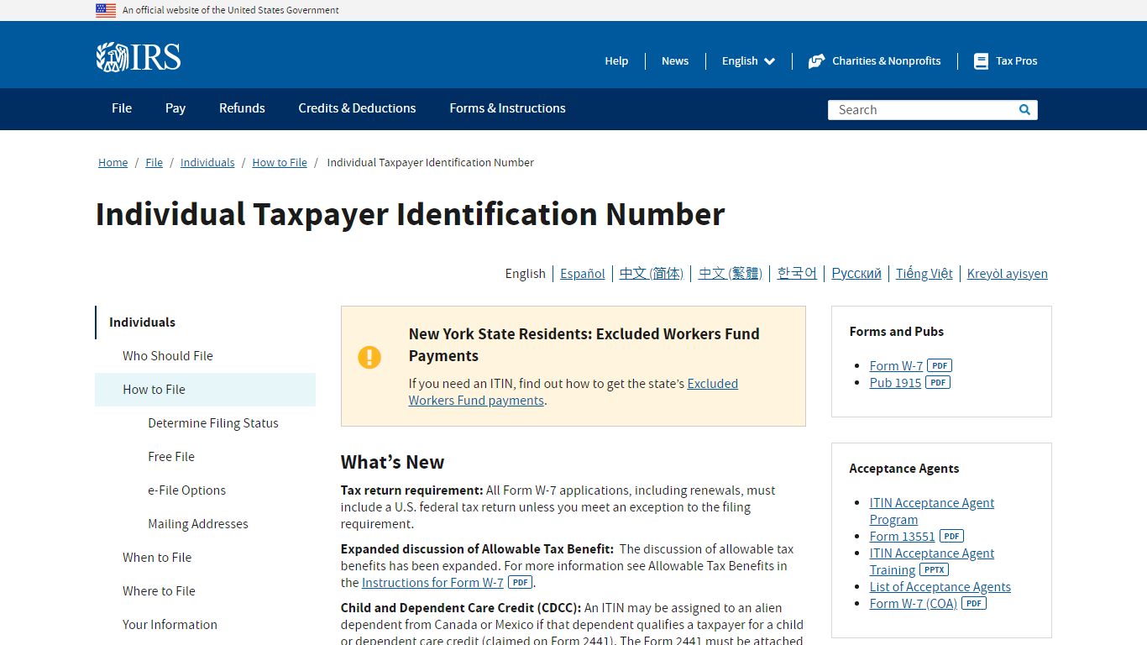Open Charities & Nonprofits link
Screen dimensions: 1147x645
tap(886, 61)
